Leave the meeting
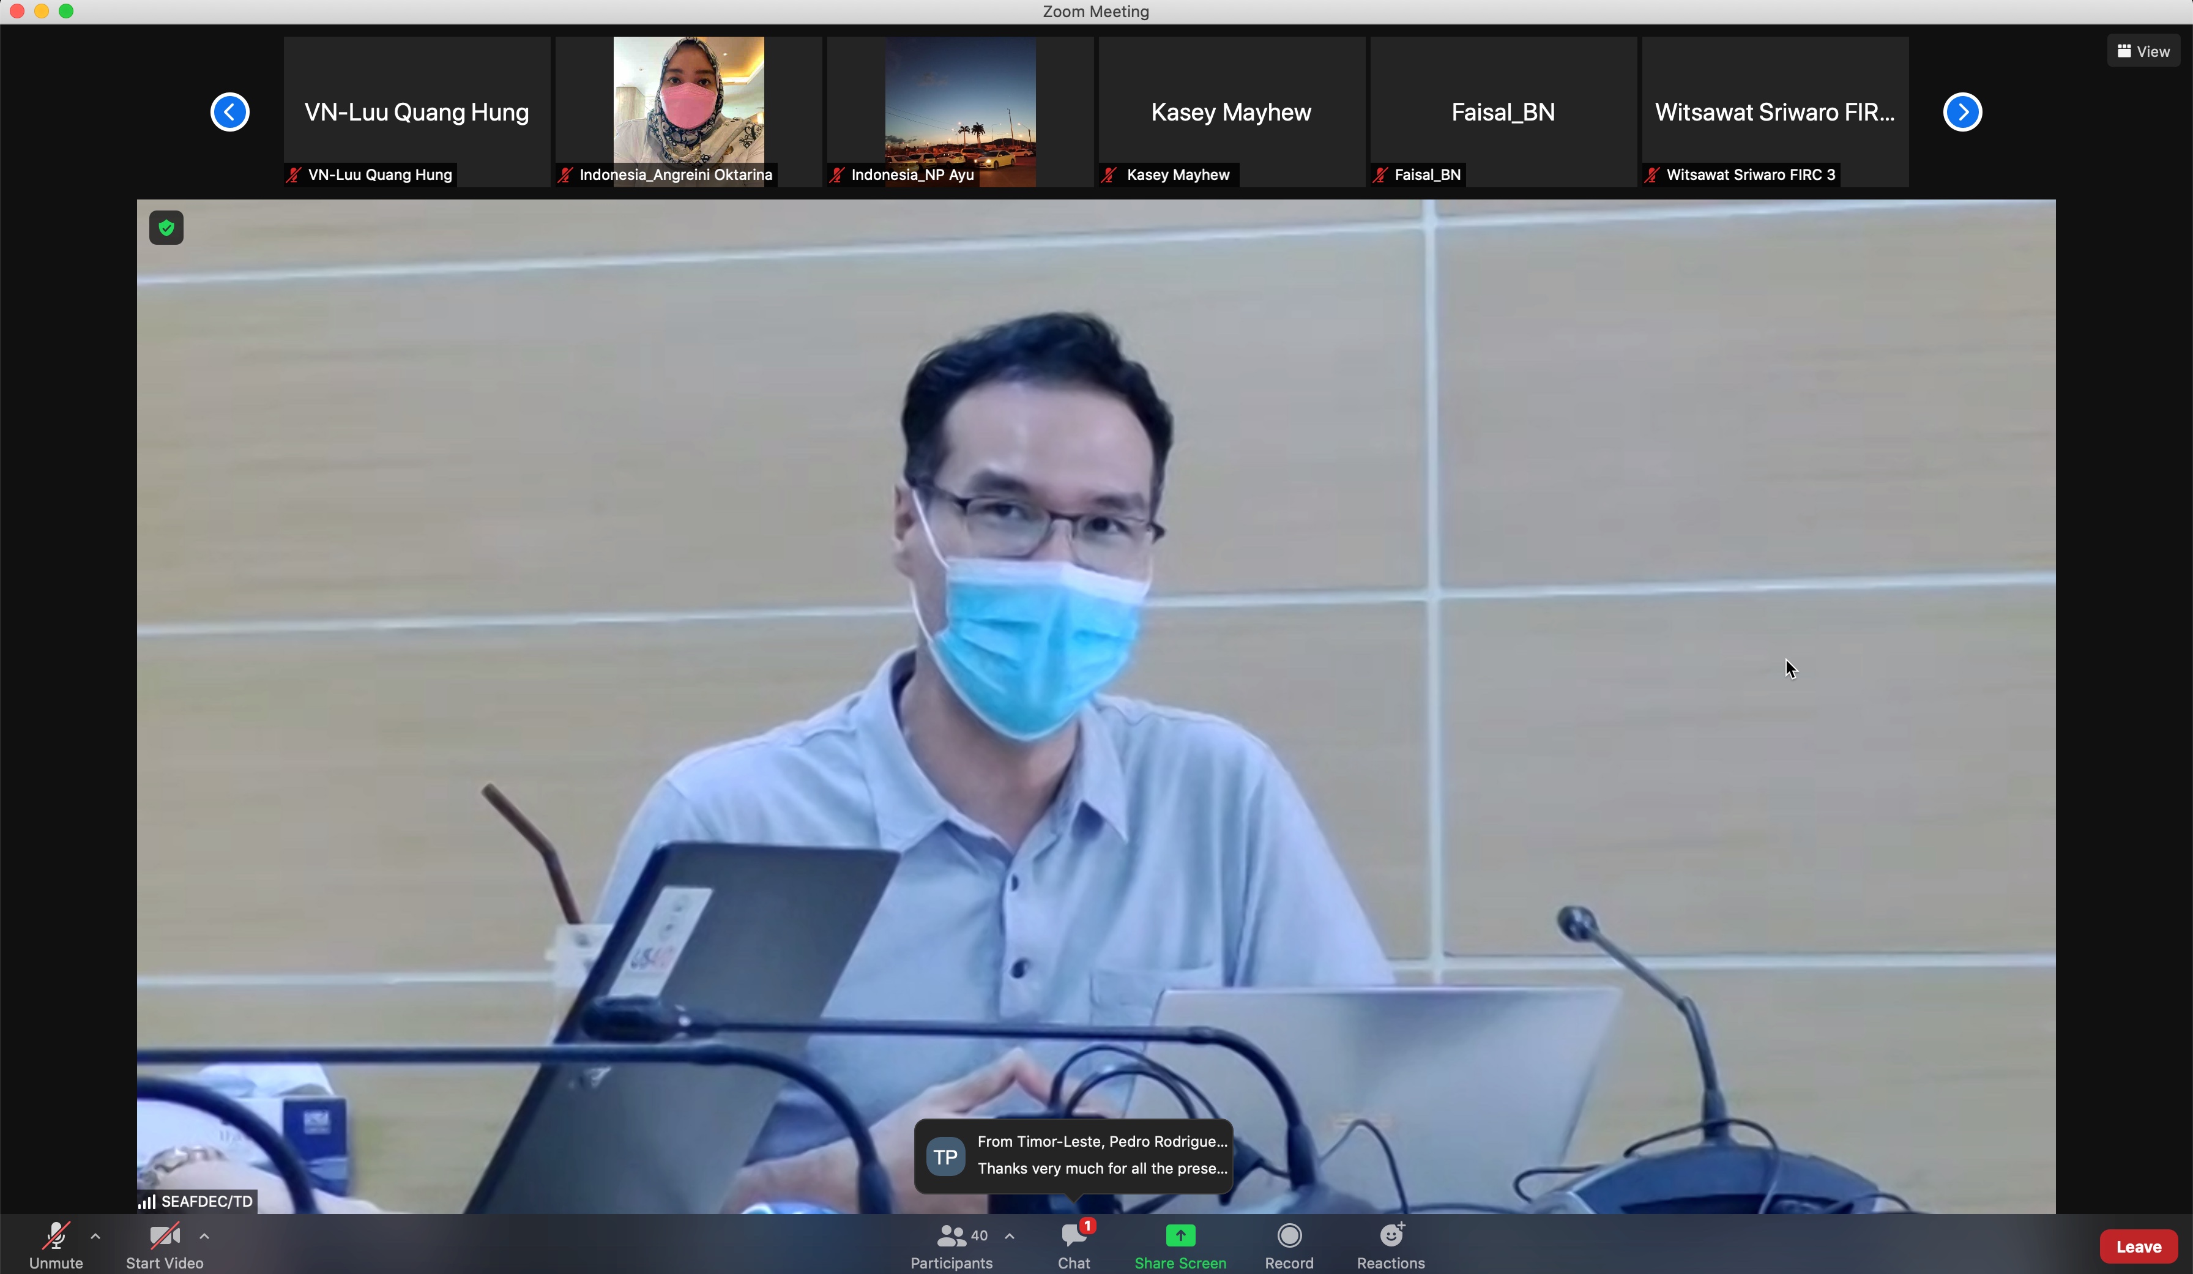The image size is (2193, 1274). (x=2138, y=1246)
